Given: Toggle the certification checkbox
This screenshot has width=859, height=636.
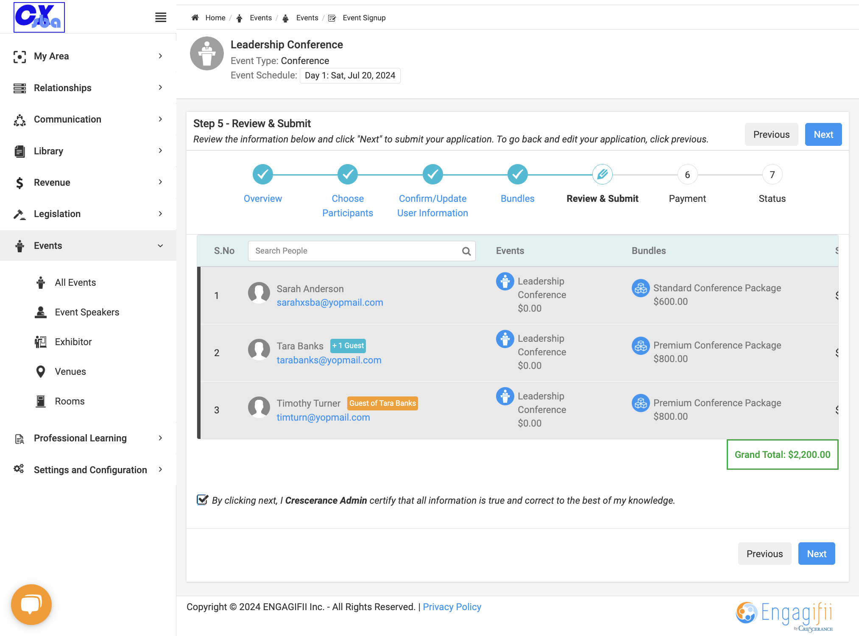Looking at the screenshot, I should pos(202,500).
